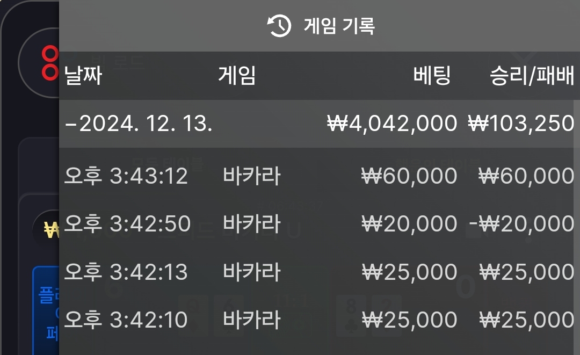Open the 오후 3:42:50 game record
This screenshot has height=355, width=580.
point(320,223)
